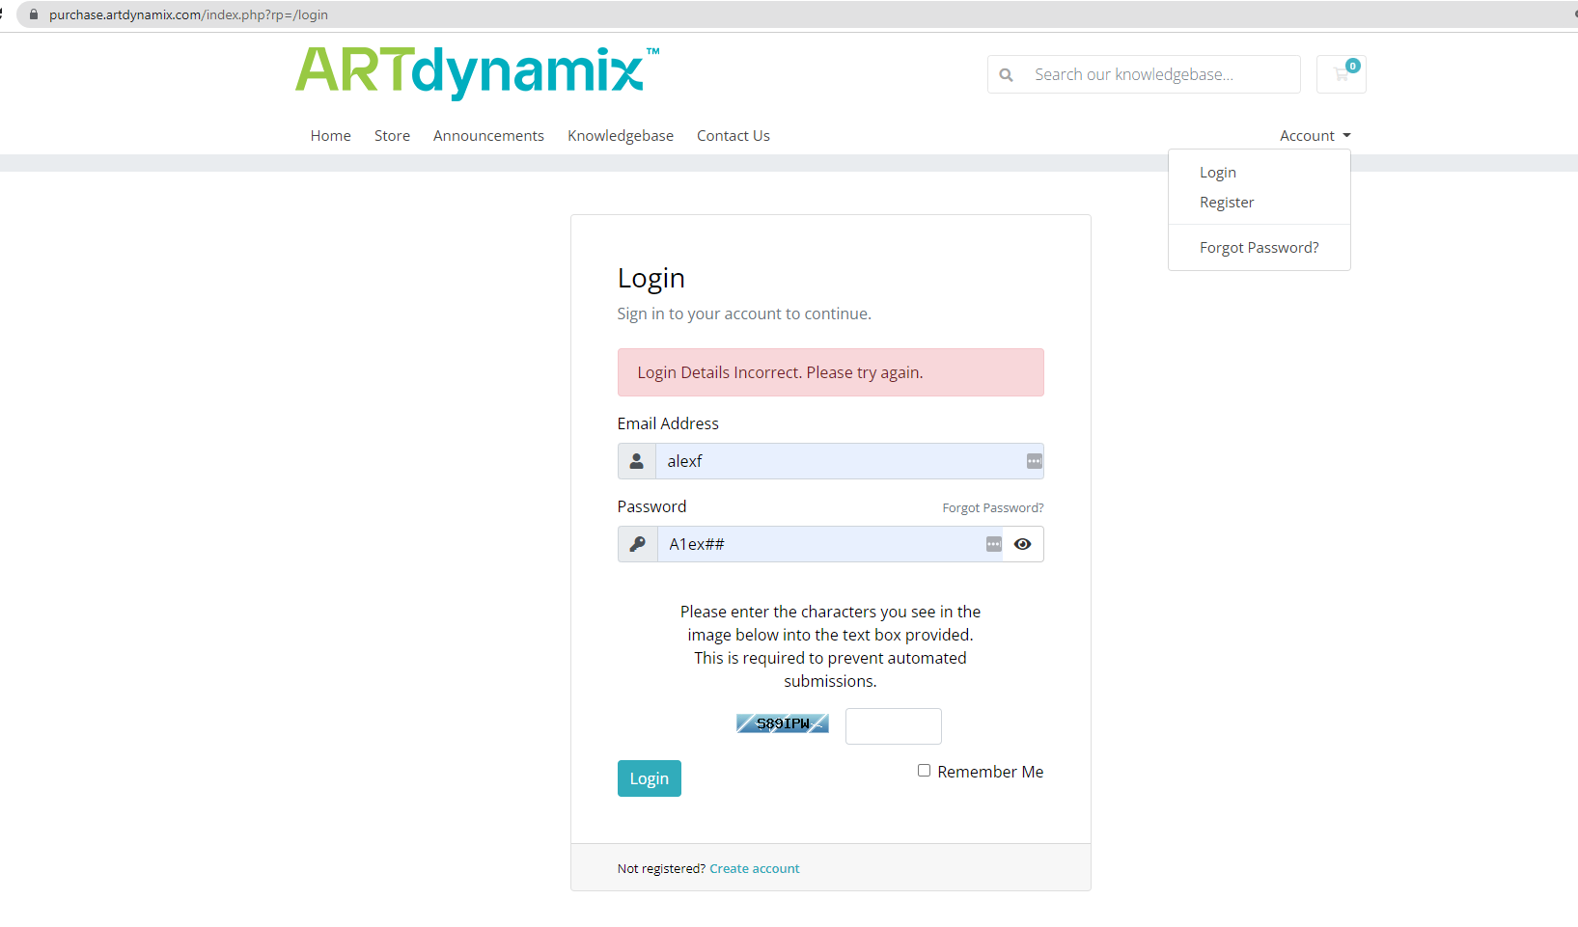Open the shopping cart icon
This screenshot has height=927, width=1578.
[x=1342, y=74]
